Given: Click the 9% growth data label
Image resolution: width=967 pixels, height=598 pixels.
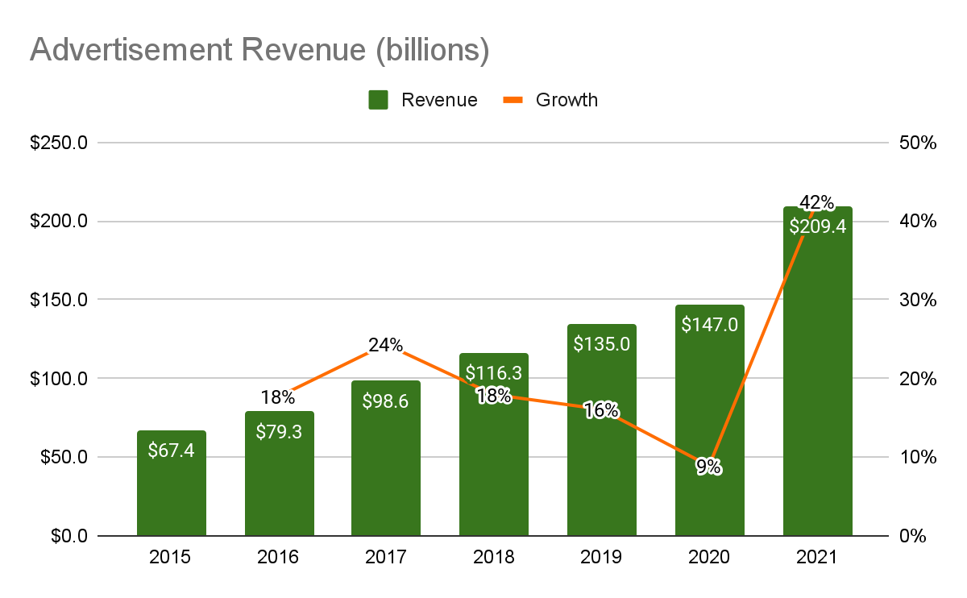Looking at the screenshot, I should pyautogui.click(x=710, y=466).
